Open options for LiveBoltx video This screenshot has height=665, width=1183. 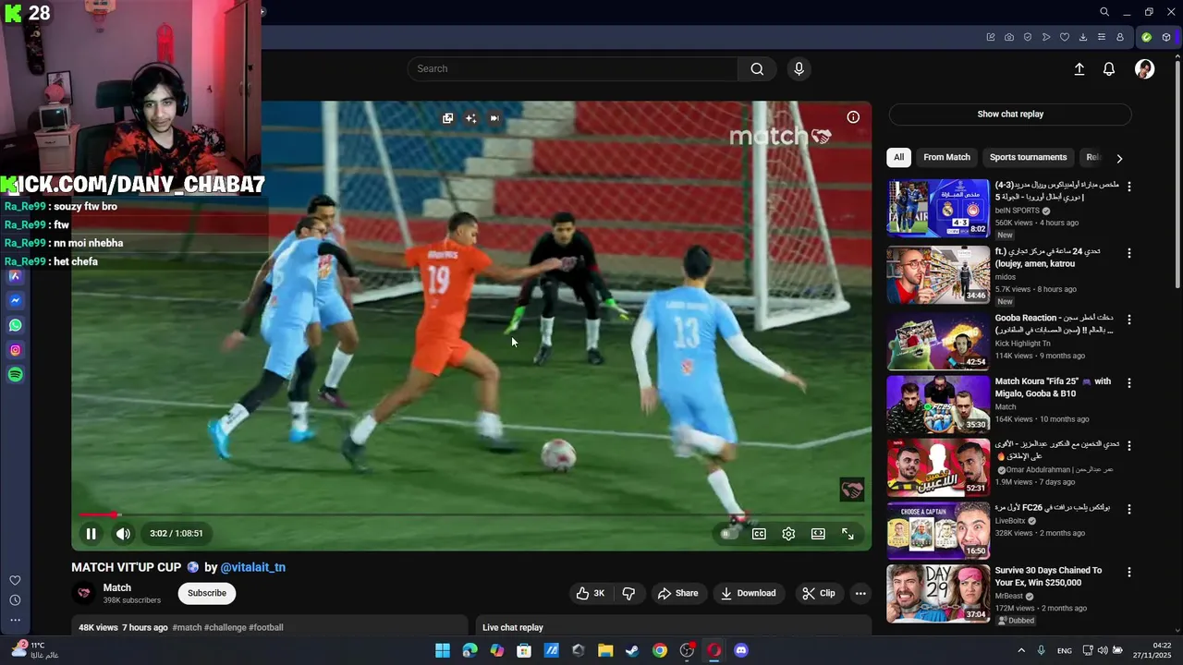pyautogui.click(x=1128, y=509)
